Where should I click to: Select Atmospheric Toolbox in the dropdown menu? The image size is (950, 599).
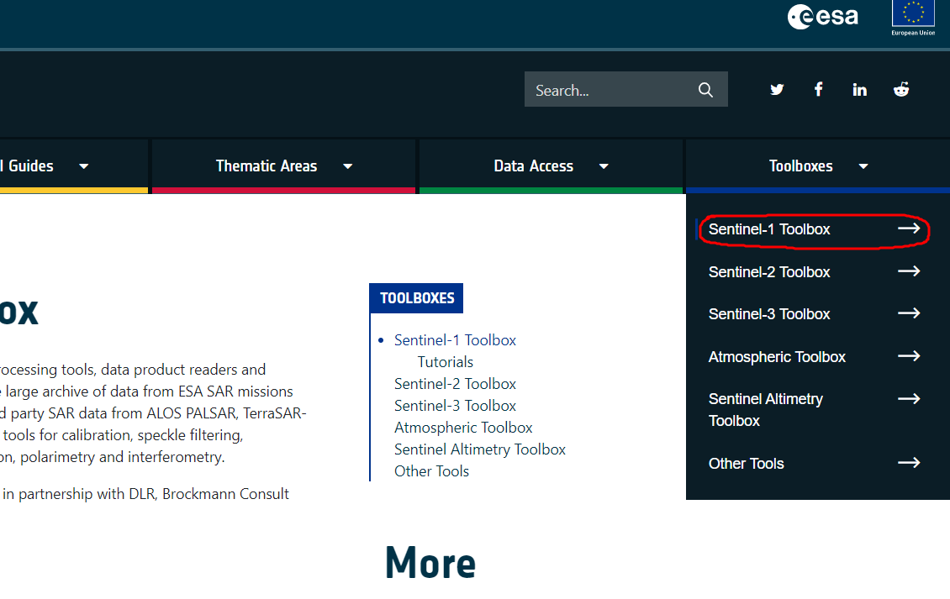(x=777, y=357)
